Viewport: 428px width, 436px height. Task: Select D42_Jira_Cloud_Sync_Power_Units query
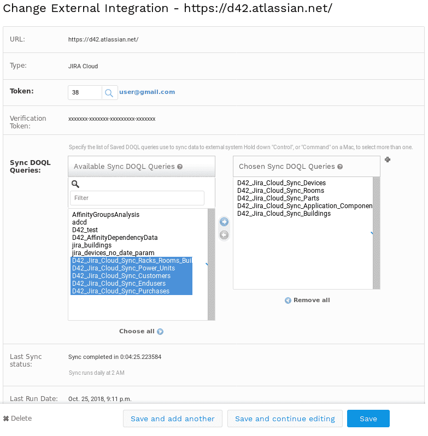pyautogui.click(x=132, y=269)
